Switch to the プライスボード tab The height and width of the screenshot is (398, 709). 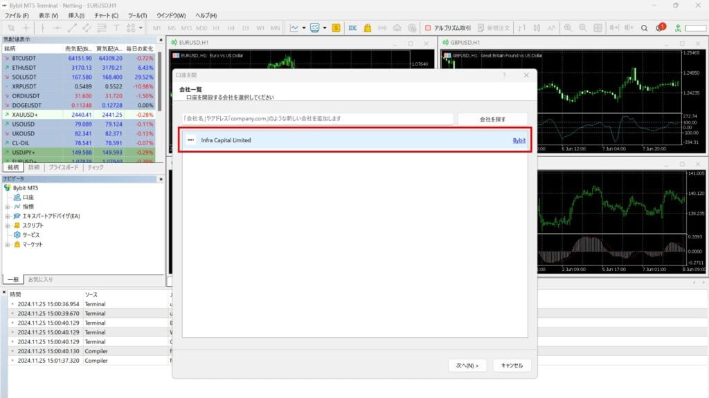coord(63,167)
